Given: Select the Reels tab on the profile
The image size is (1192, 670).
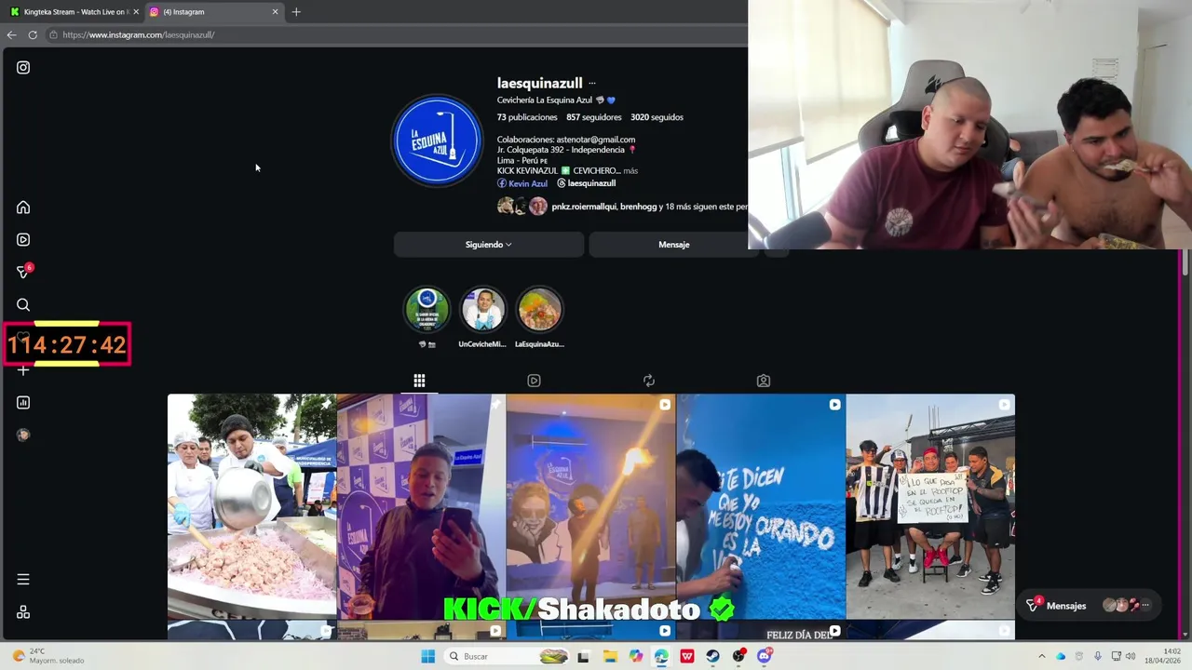Looking at the screenshot, I should click(x=534, y=381).
